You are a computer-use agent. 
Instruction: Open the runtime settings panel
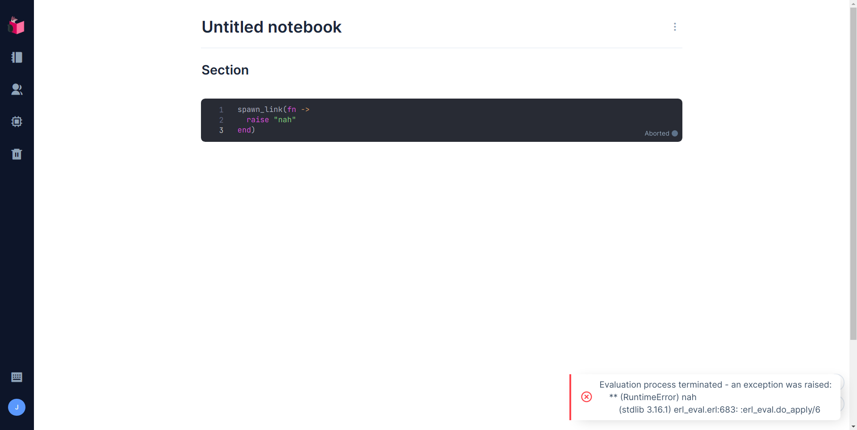click(17, 121)
